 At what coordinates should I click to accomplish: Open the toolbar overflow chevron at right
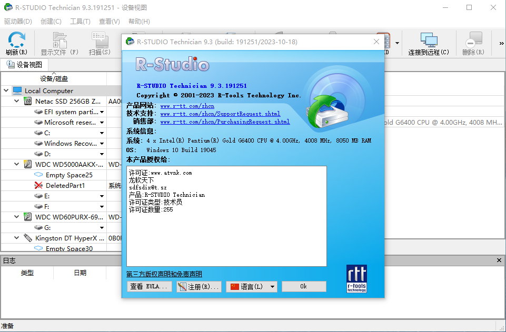[501, 43]
